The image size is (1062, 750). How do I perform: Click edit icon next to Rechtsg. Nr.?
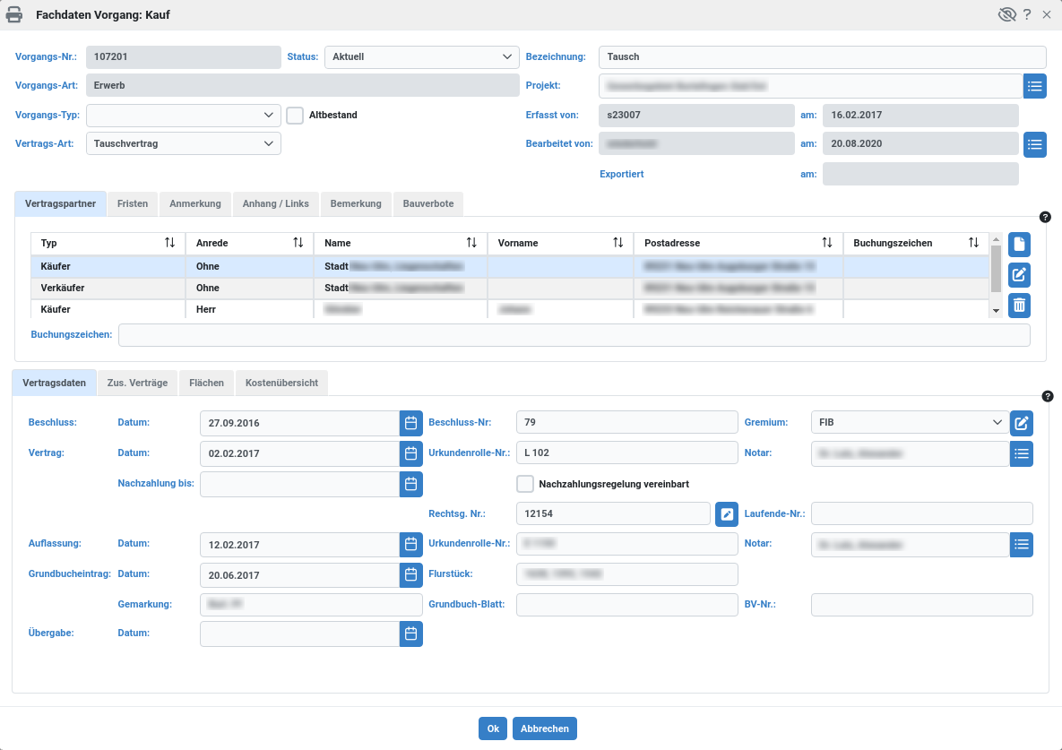coord(727,514)
